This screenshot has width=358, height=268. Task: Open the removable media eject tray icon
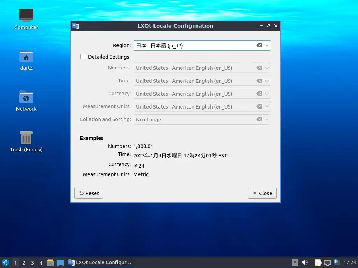(x=295, y=262)
